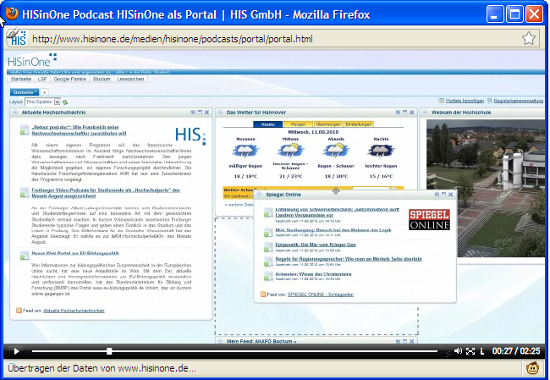Open settings icon of Aktuelle Hochschulnachrichten portlet
Viewport: 550px width, 380px height.
pyautogui.click(x=193, y=113)
